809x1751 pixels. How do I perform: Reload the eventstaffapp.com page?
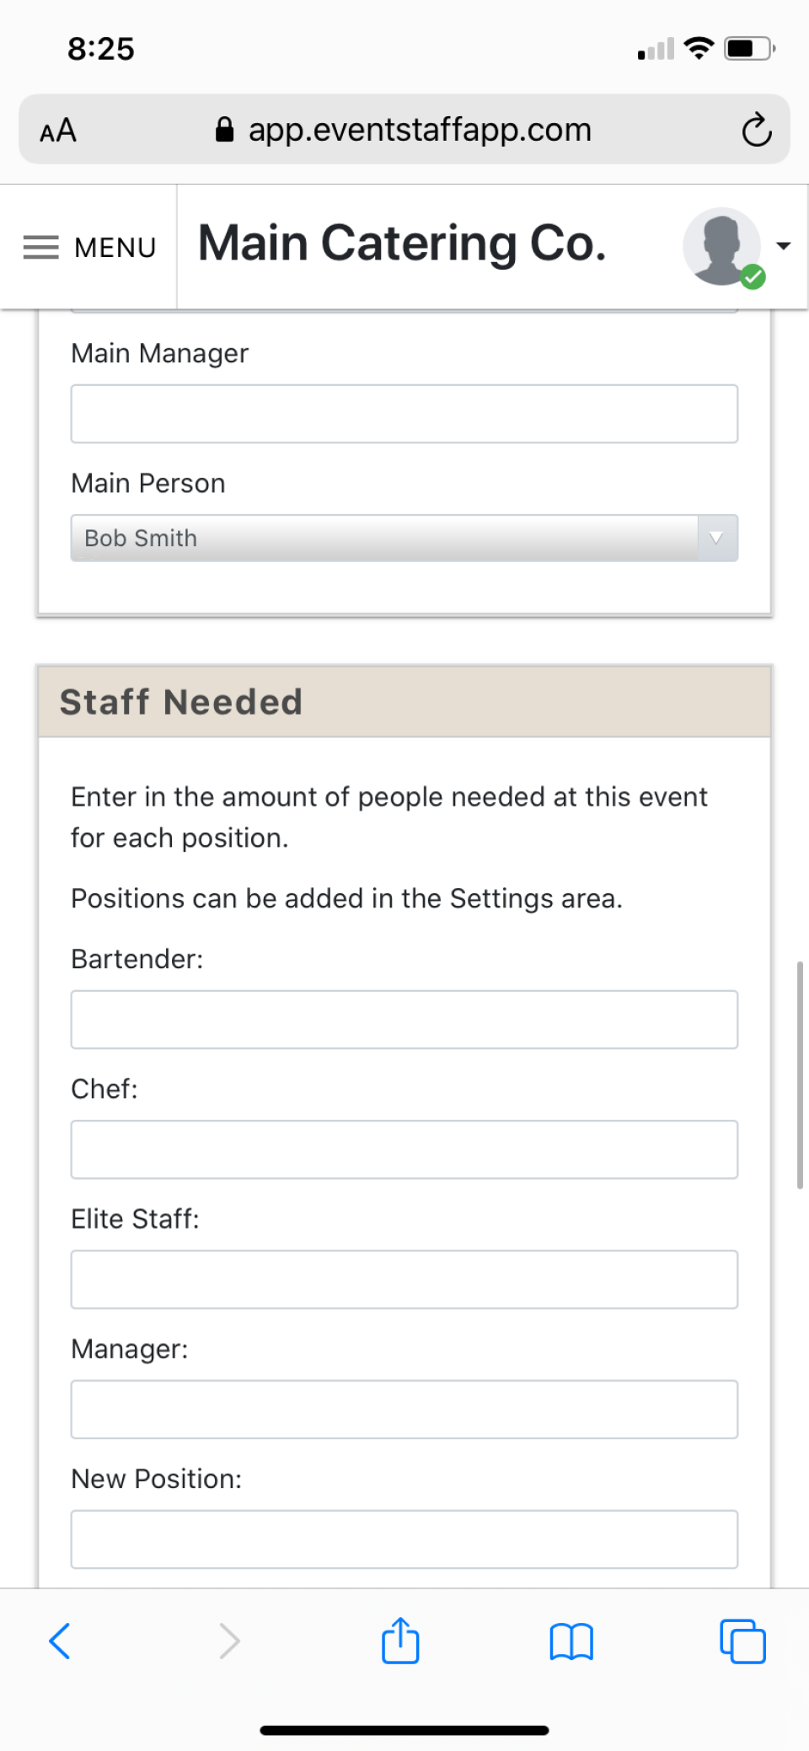756,129
